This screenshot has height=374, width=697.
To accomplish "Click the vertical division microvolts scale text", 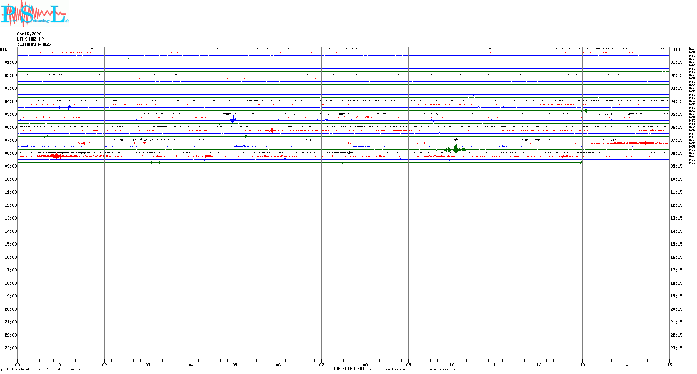I will 44,369.
